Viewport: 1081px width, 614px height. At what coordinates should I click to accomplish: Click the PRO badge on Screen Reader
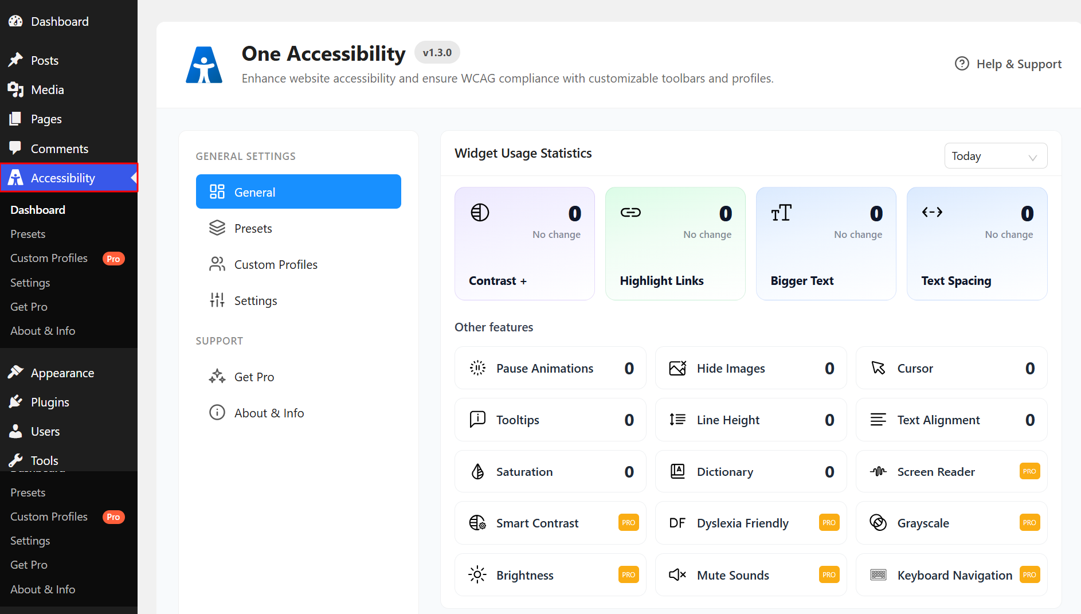tap(1029, 471)
